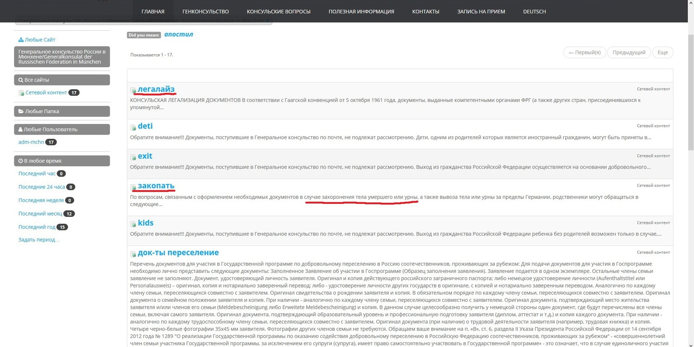Open the ПОЛЕЗНАЯ ИНФОРМАЦИЯ menu
Viewport: 694px width, 347px height.
(361, 12)
